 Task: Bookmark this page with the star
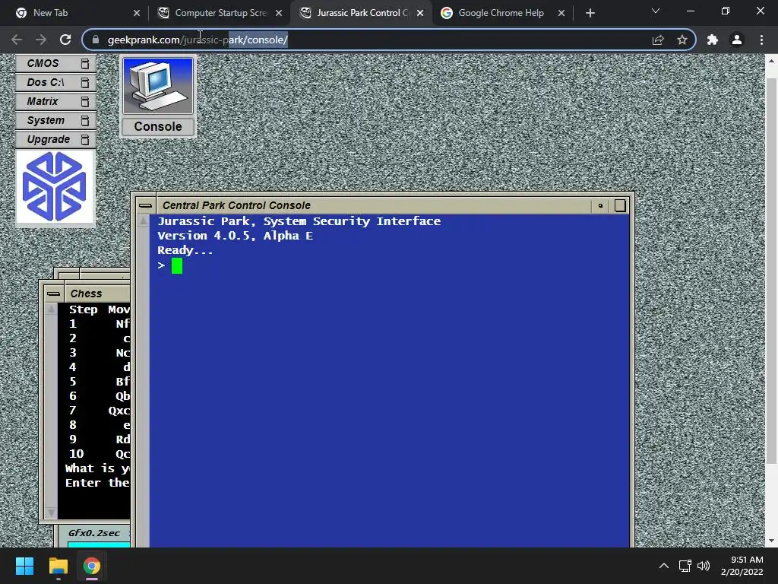click(682, 40)
